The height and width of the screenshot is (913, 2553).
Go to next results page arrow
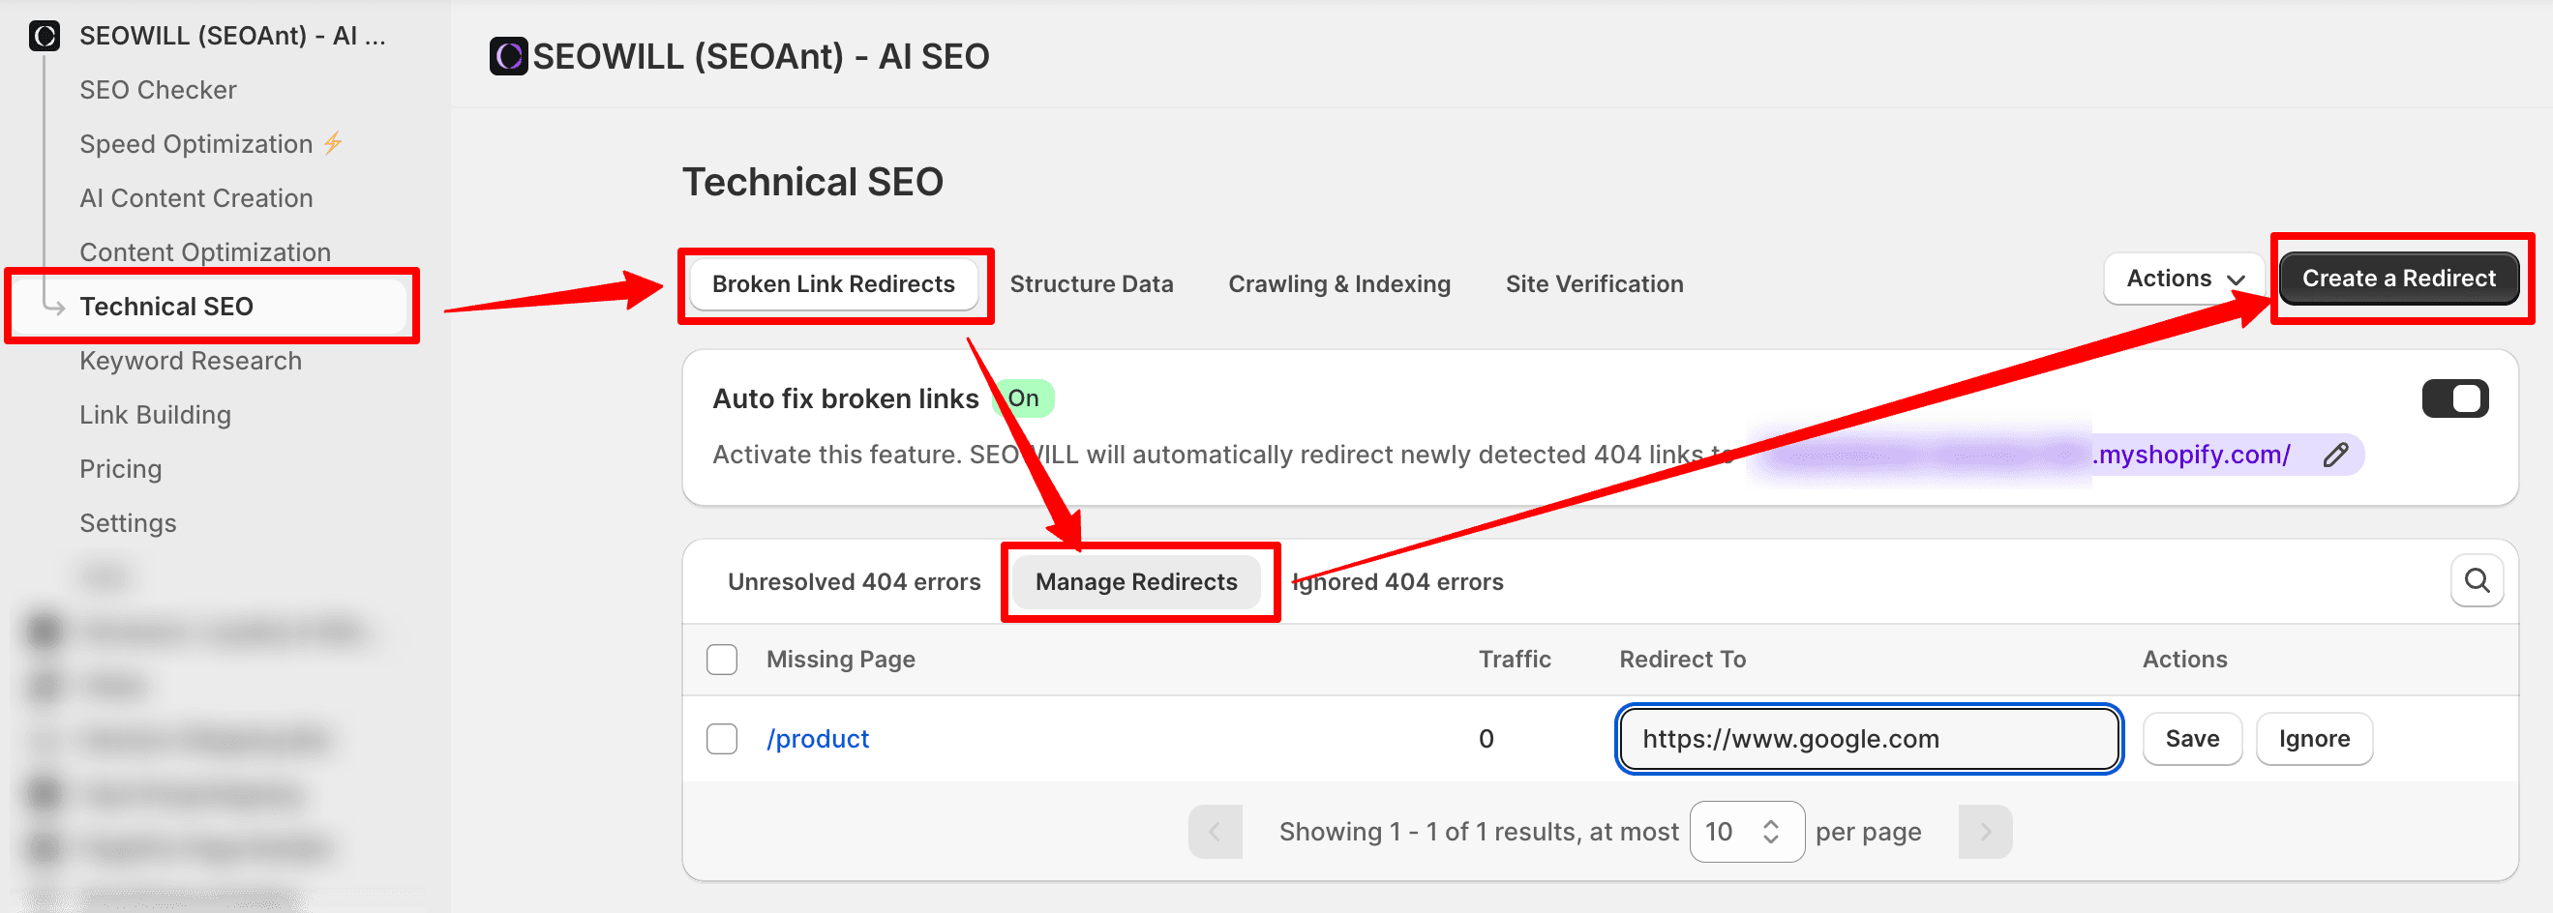1984,832
